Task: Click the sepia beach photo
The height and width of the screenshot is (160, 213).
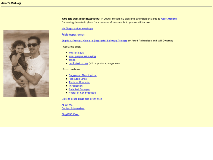Action: [x=26, y=64]
